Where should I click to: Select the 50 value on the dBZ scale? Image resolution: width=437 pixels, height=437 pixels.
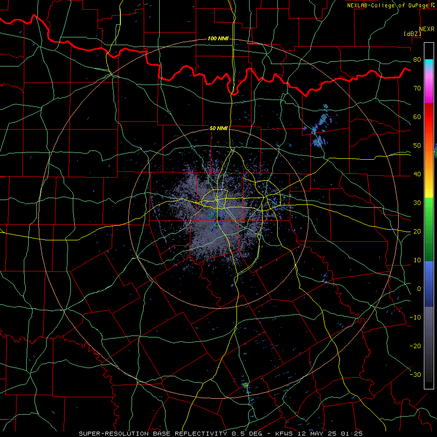coord(417,146)
